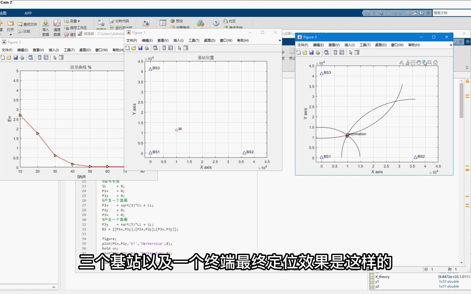Image resolution: width=471 pixels, height=294 pixels.
Task: Select data tips tool on Figure 3 axes
Action: [x=413, y=63]
